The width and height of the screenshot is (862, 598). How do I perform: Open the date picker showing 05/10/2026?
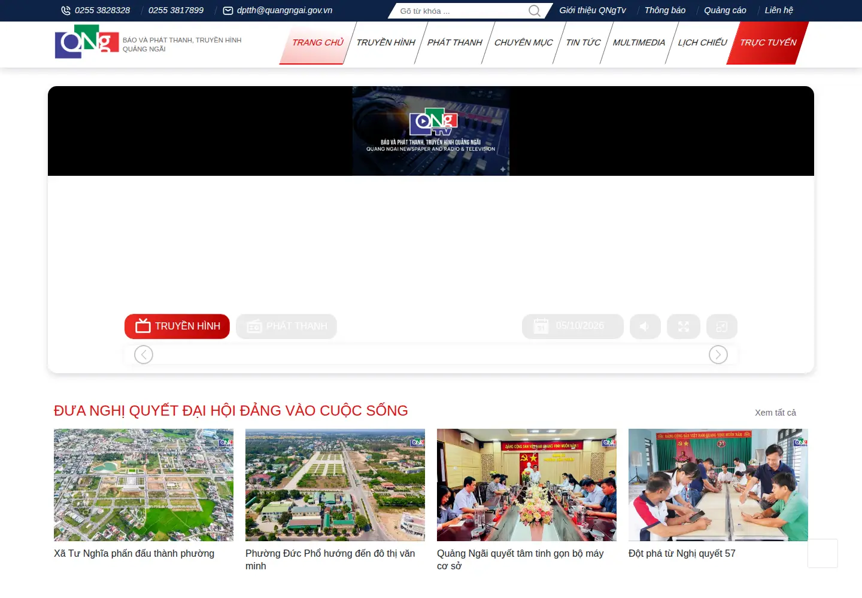click(573, 327)
